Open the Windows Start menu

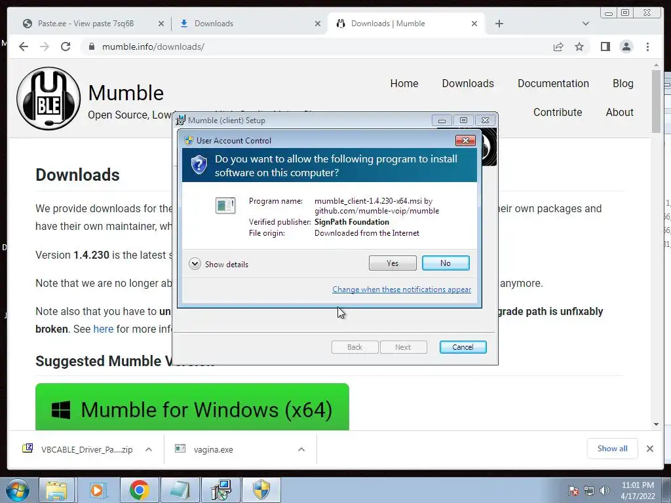click(17, 490)
